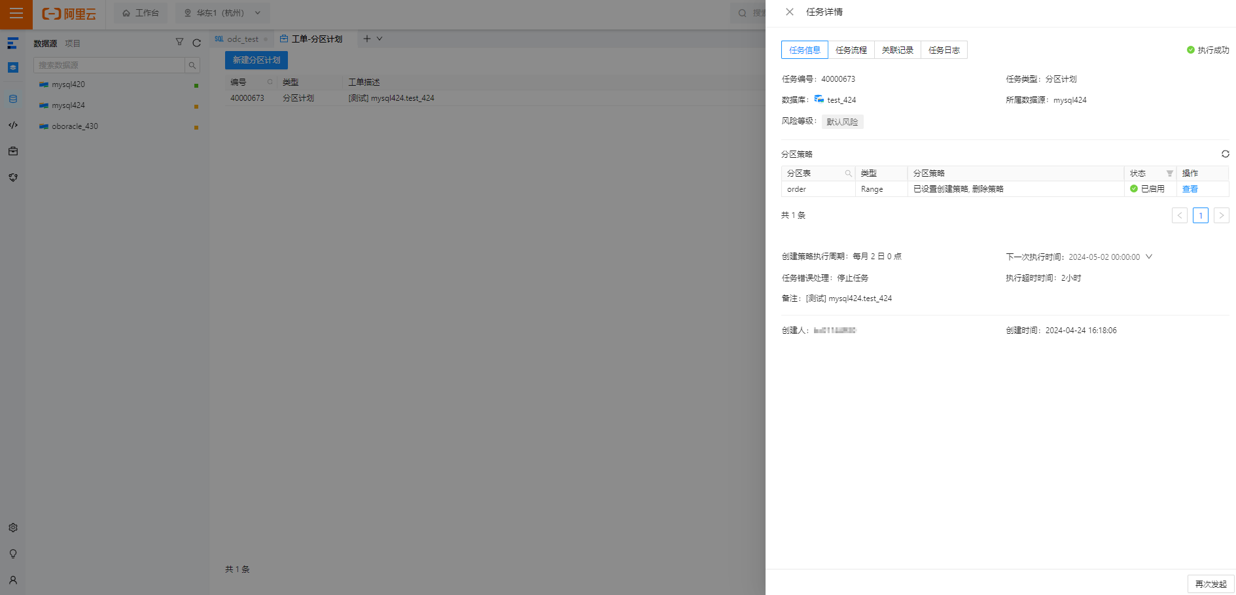
Task: Open ticket 40000673 in the list
Action: tap(247, 98)
